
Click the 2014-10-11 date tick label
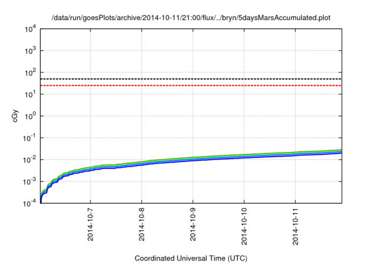[295, 227]
